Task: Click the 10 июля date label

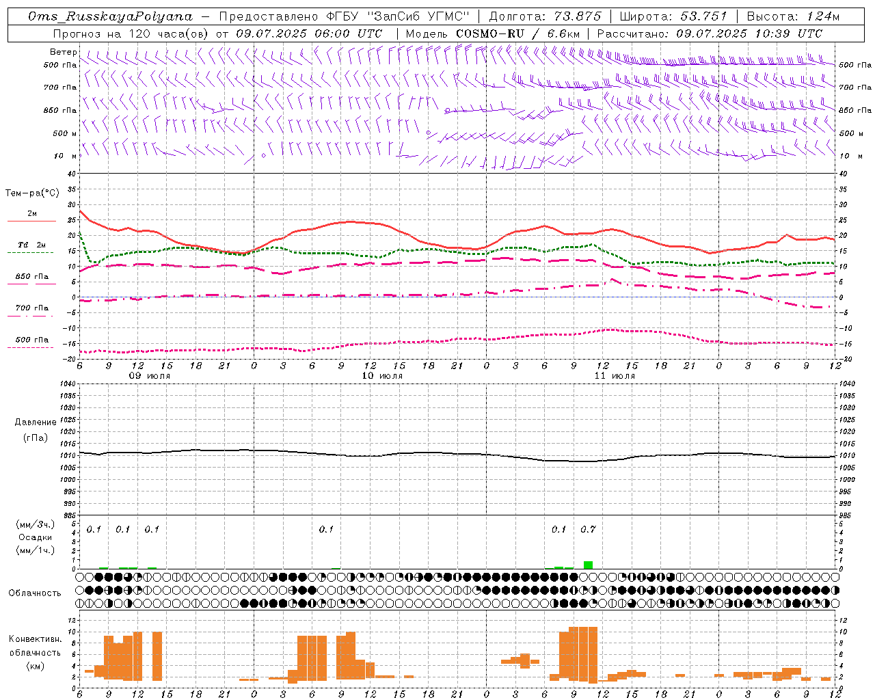Action: click(x=382, y=376)
